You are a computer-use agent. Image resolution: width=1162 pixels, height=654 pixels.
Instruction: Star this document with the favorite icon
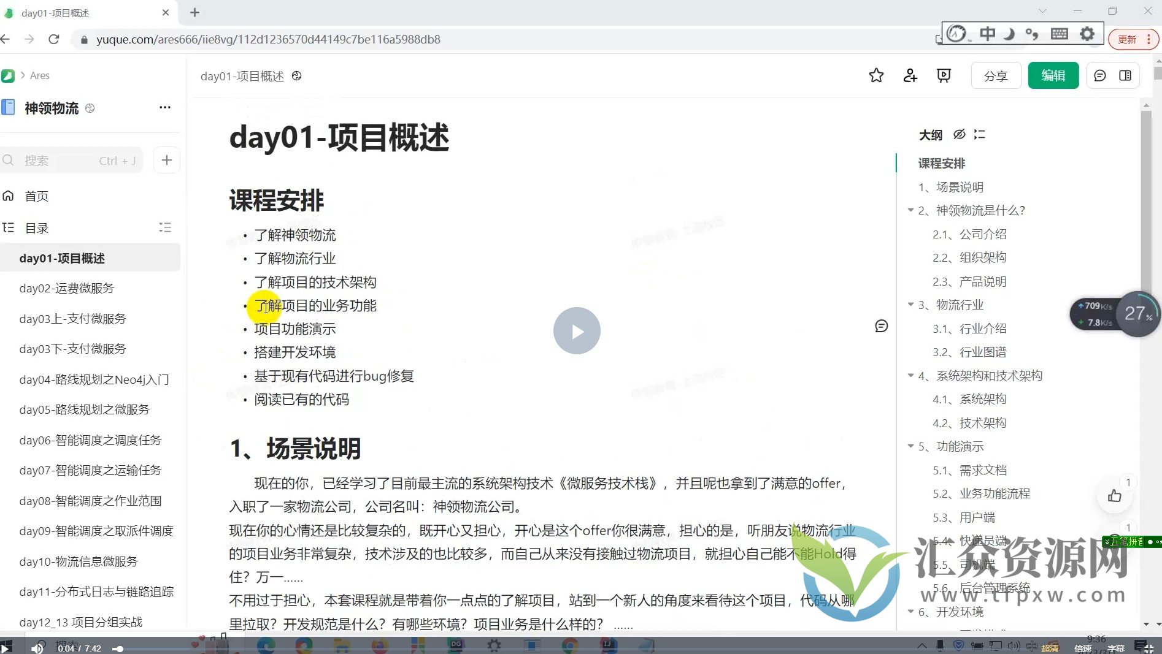click(x=876, y=75)
